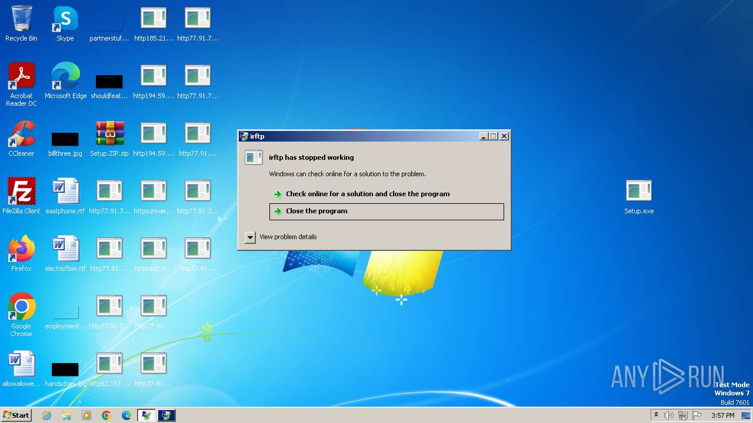Open the Chrome icon on the taskbar
The height and width of the screenshot is (423, 753).
[x=106, y=415]
